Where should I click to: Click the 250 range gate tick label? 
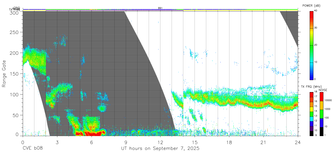(14, 32)
